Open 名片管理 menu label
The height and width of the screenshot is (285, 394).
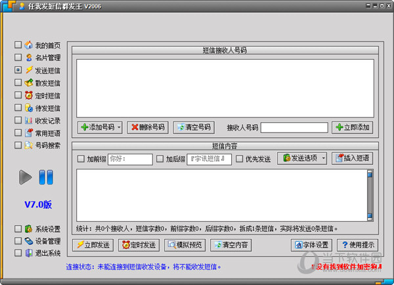coord(48,58)
